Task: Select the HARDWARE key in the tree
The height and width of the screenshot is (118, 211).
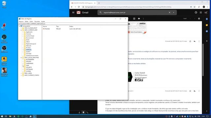Action: [x=30, y=63]
